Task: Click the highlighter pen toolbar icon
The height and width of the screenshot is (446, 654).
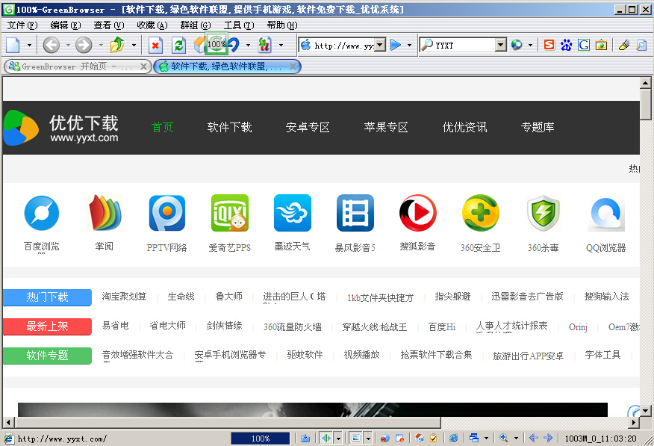Action: pyautogui.click(x=624, y=45)
